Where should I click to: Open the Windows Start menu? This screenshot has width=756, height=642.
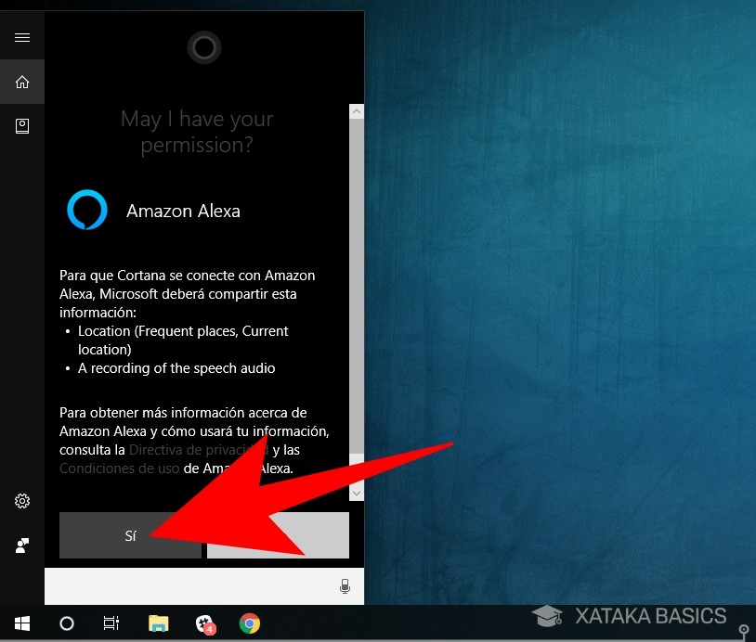[22, 623]
